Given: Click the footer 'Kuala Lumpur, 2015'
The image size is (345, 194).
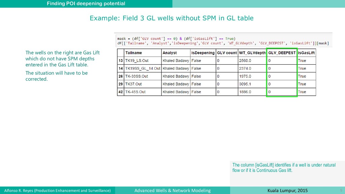Looking at the screenshot, I should 288,191.
